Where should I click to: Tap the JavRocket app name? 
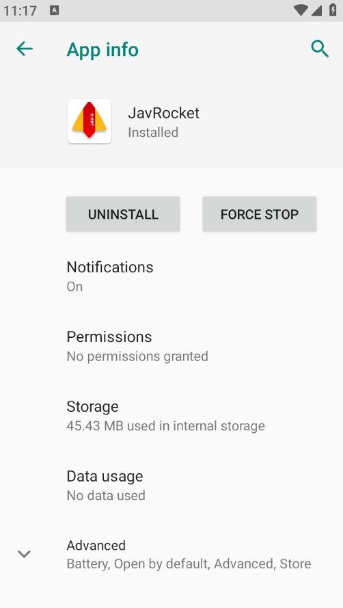coord(163,114)
